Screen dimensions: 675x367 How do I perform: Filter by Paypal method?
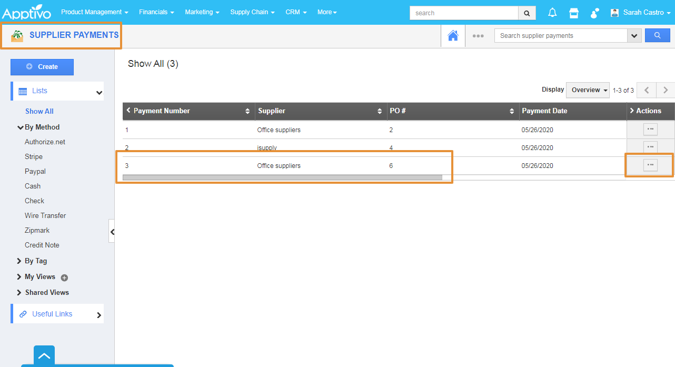[35, 171]
